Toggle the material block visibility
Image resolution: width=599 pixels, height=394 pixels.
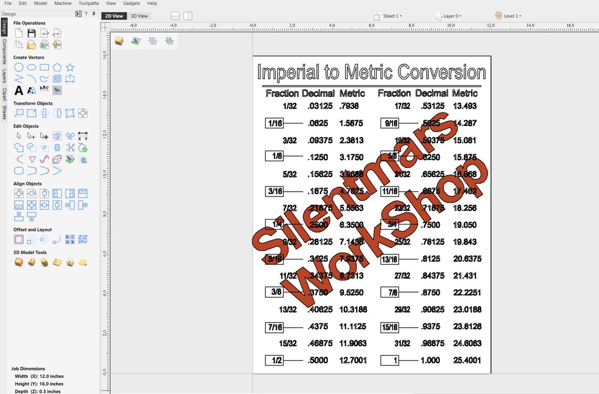[119, 40]
